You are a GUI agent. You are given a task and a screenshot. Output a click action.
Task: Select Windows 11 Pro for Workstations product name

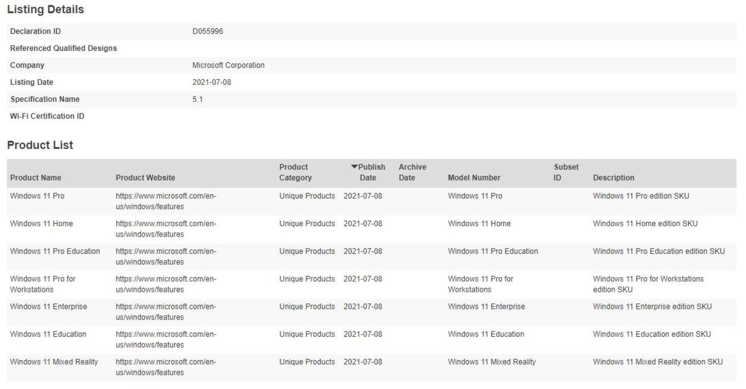pyautogui.click(x=43, y=284)
